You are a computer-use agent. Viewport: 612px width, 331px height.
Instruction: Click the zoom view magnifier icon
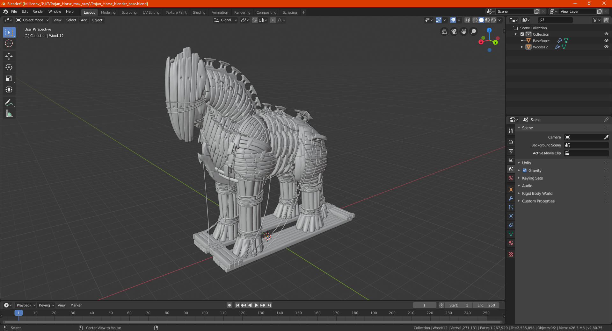coord(474,32)
